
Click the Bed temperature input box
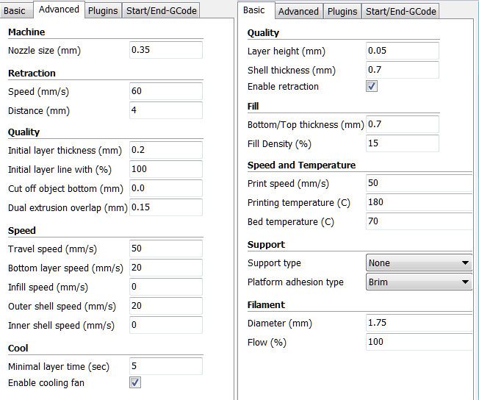coord(419,221)
